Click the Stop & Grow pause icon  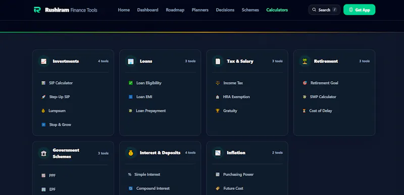(43, 124)
